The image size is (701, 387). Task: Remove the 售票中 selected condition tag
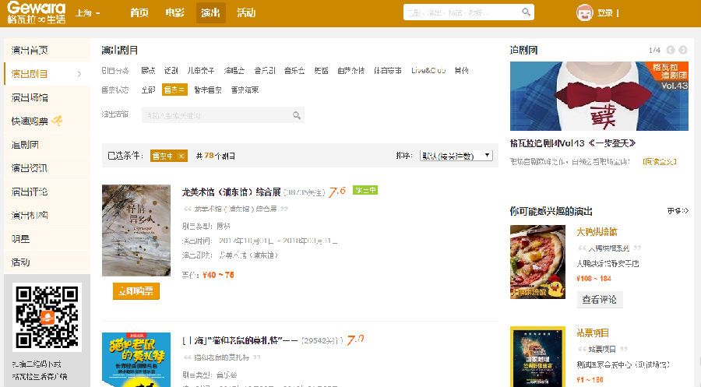(181, 156)
